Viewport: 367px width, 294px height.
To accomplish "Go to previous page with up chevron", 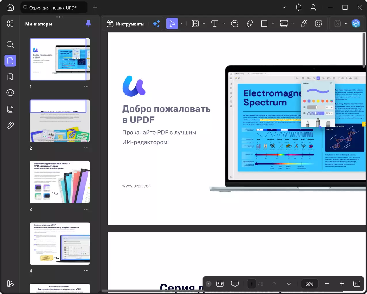I will [274, 284].
